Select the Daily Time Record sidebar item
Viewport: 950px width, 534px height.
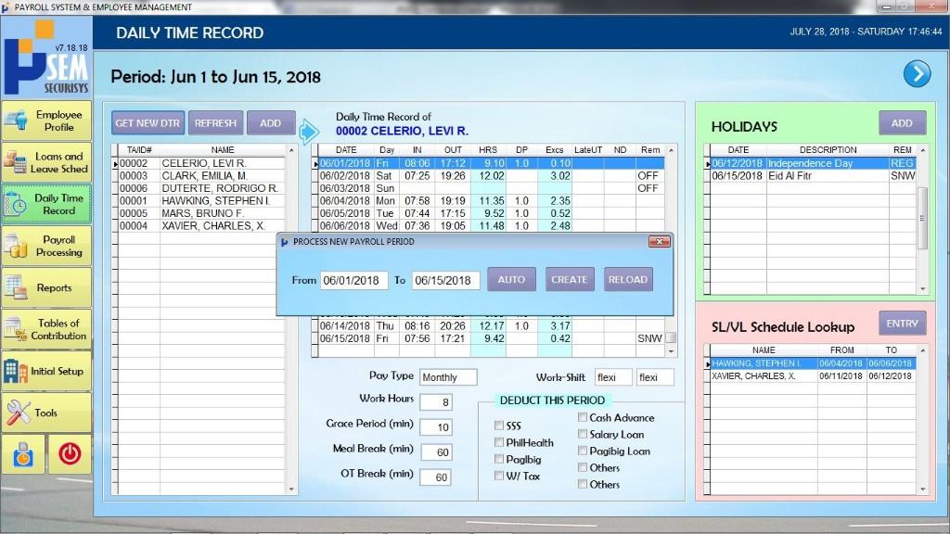tap(46, 204)
